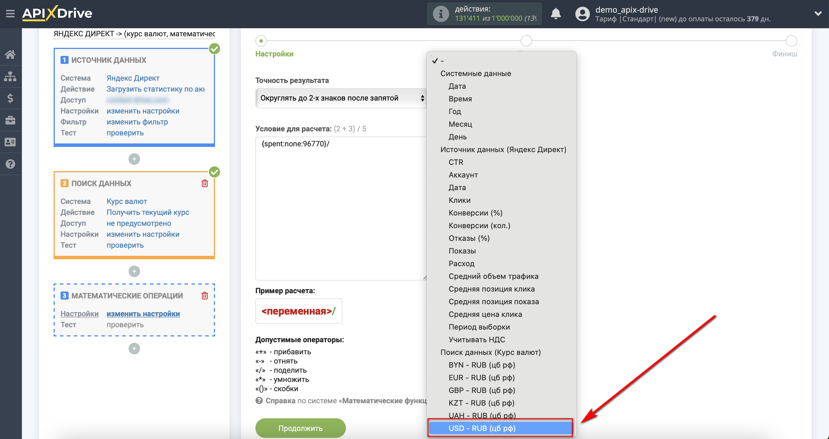Add step after Математические операции block
The height and width of the screenshot is (439, 829).
[134, 348]
